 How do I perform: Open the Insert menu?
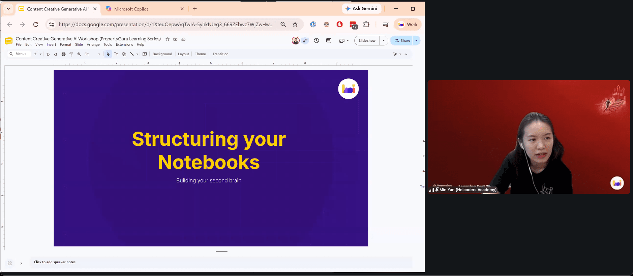click(x=51, y=45)
